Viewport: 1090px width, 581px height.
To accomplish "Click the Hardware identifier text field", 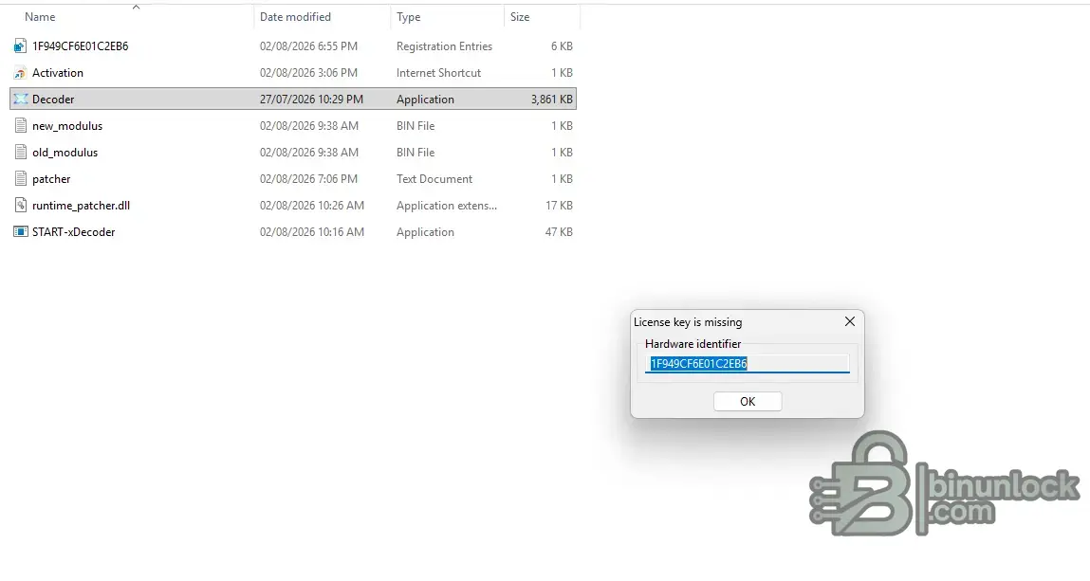I will tap(748, 363).
